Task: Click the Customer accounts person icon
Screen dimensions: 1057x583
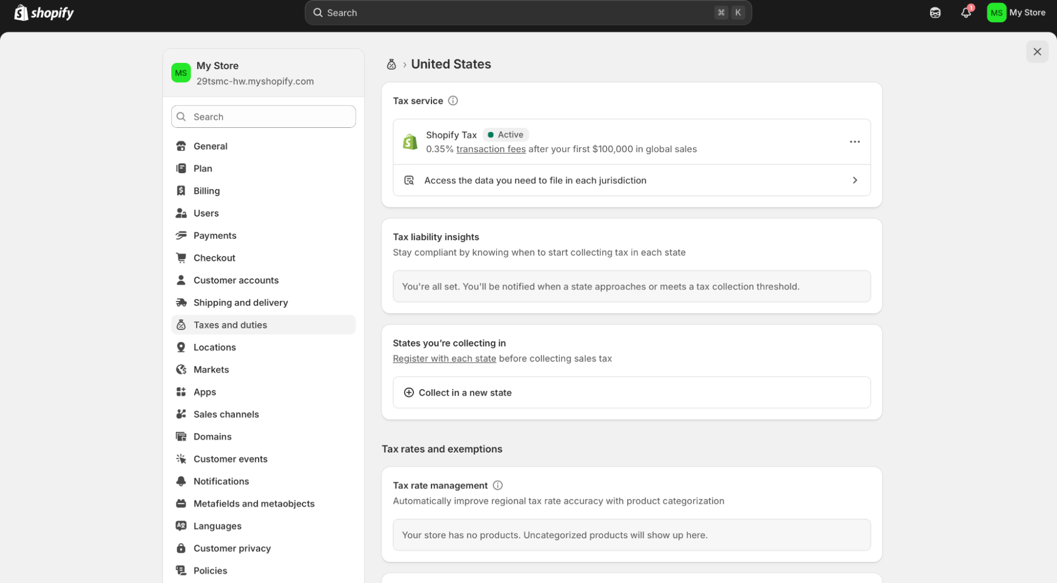Action: 181,280
